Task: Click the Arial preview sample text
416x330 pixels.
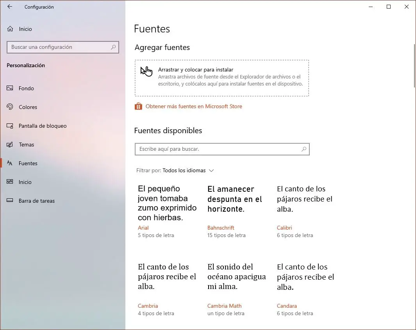Action: [167, 203]
